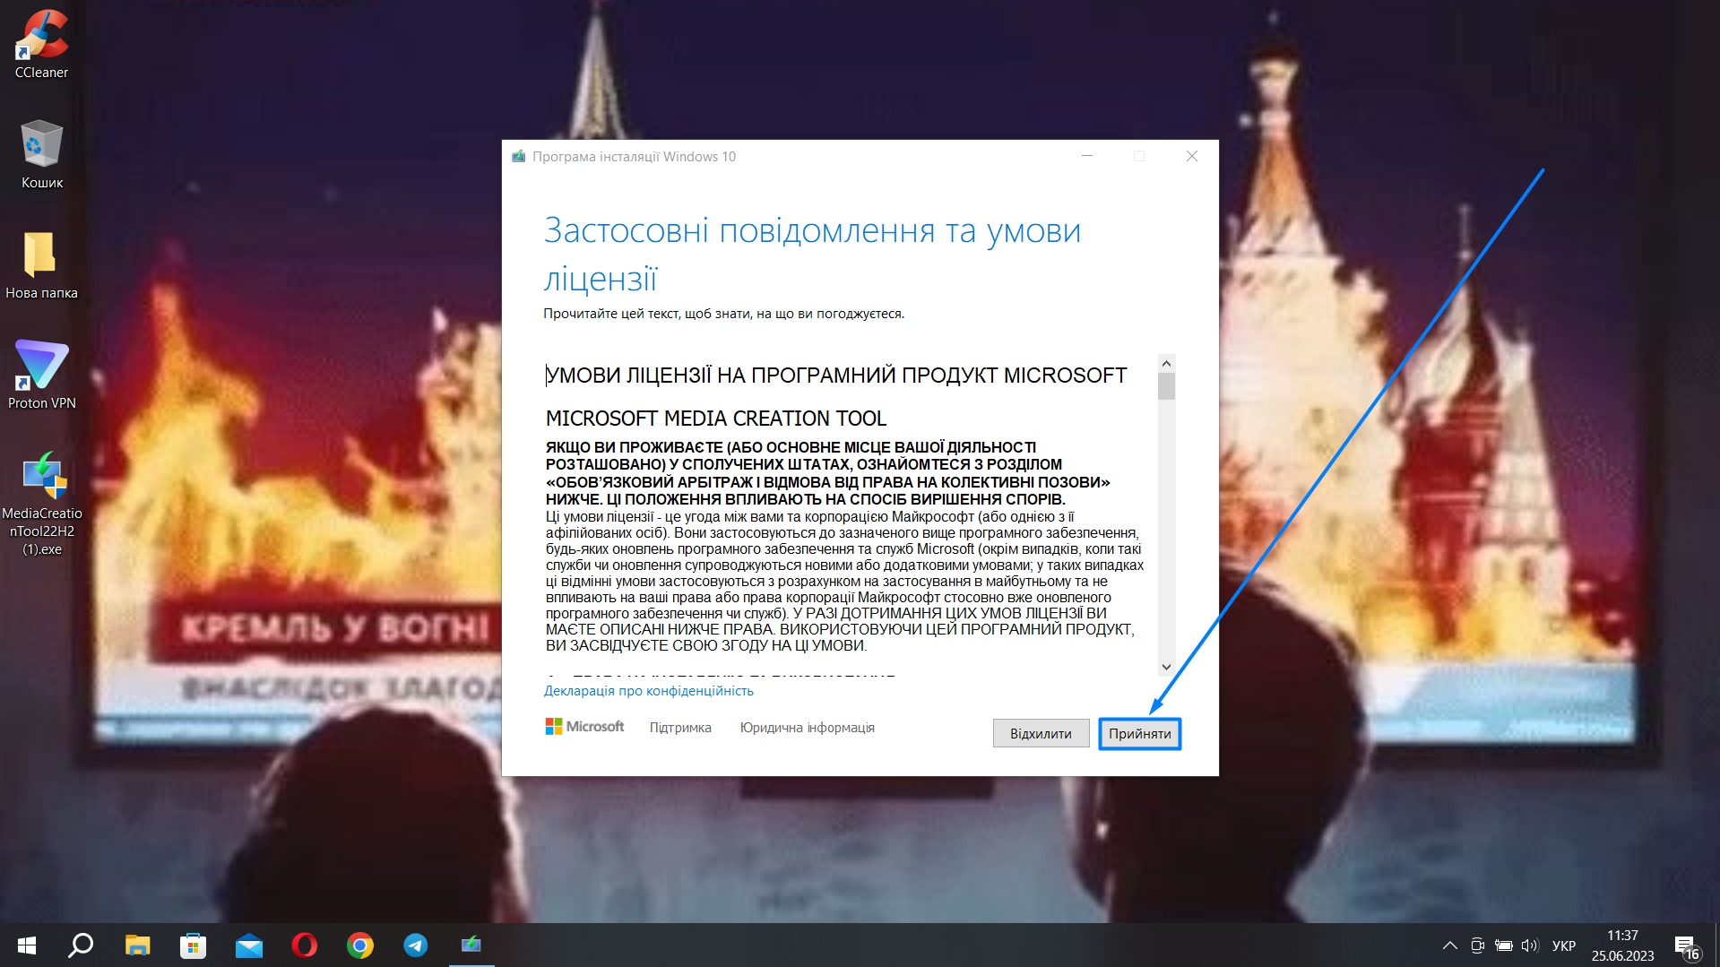Click the MICROSOFT MEDIA CREATION TOOL heading
1720x967 pixels.
coord(716,419)
